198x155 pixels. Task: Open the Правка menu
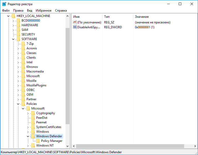click(18, 11)
